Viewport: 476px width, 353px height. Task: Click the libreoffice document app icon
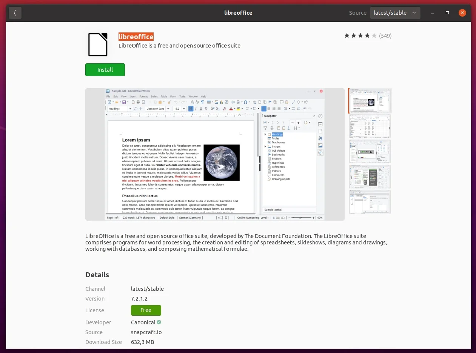pyautogui.click(x=98, y=45)
